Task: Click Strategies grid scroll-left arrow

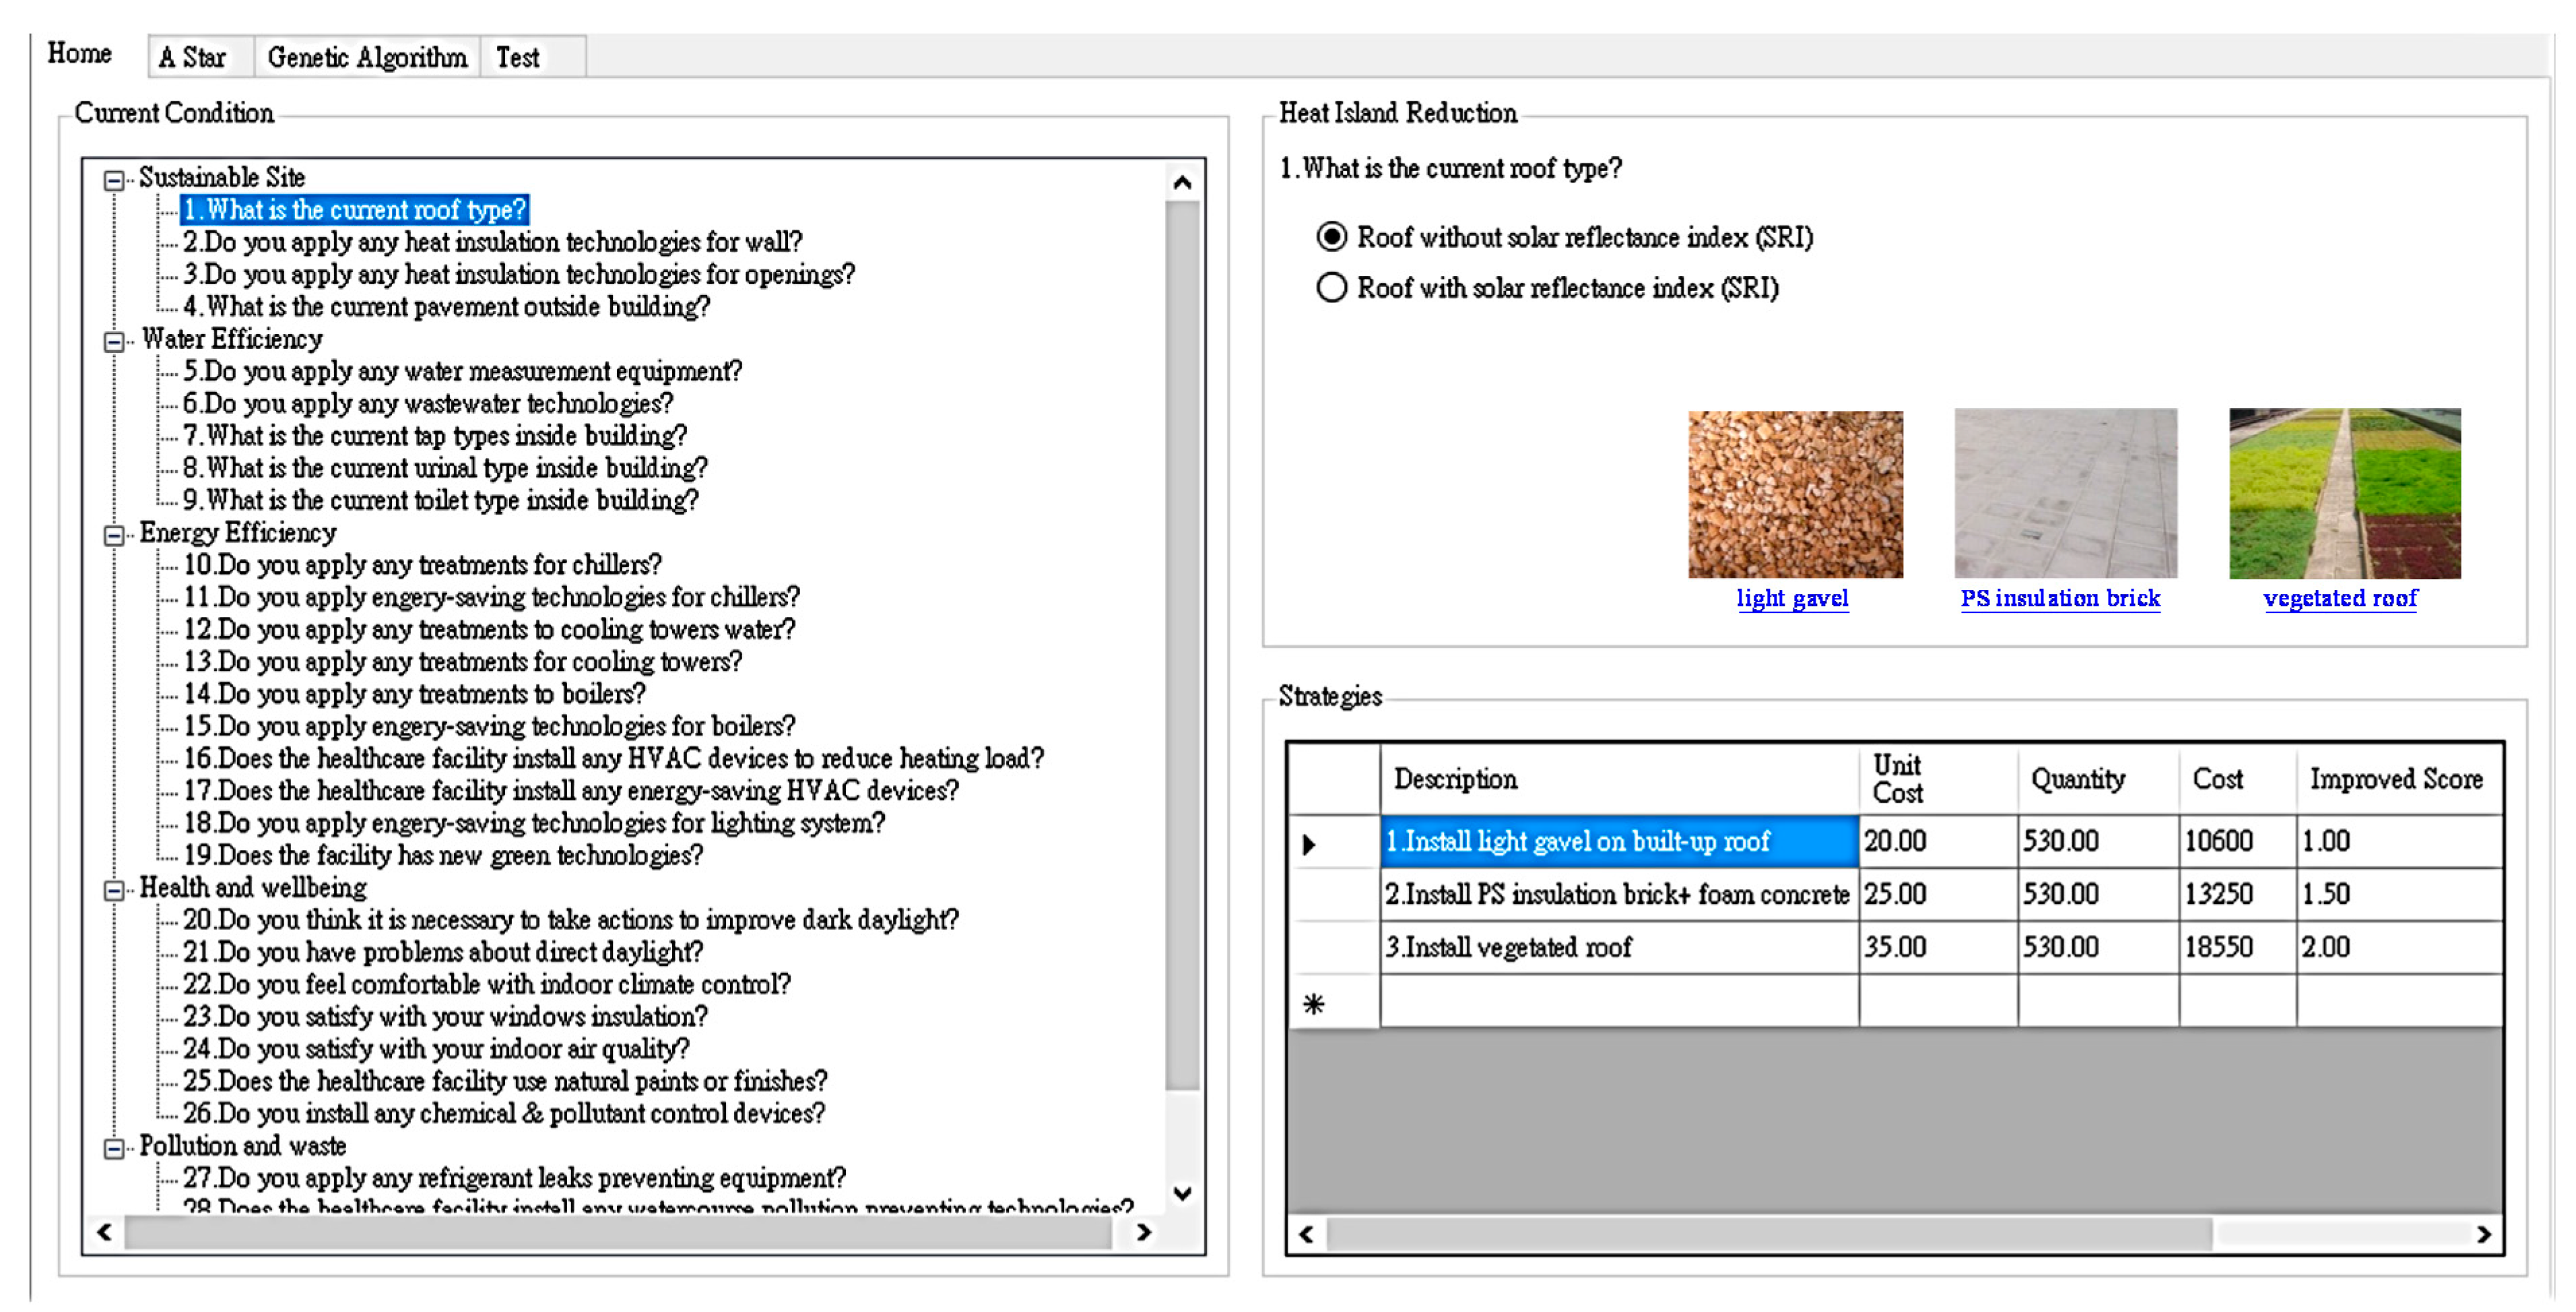Action: click(1306, 1234)
